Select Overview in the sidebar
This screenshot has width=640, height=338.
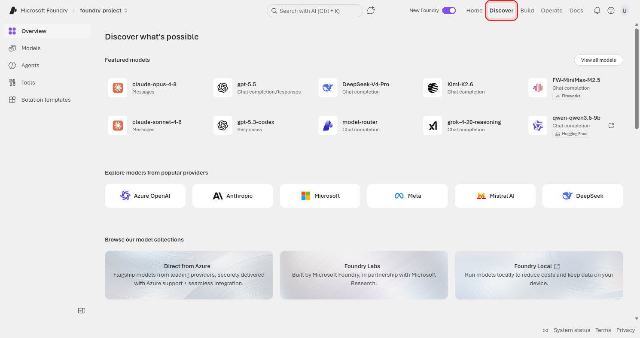[x=47, y=31]
